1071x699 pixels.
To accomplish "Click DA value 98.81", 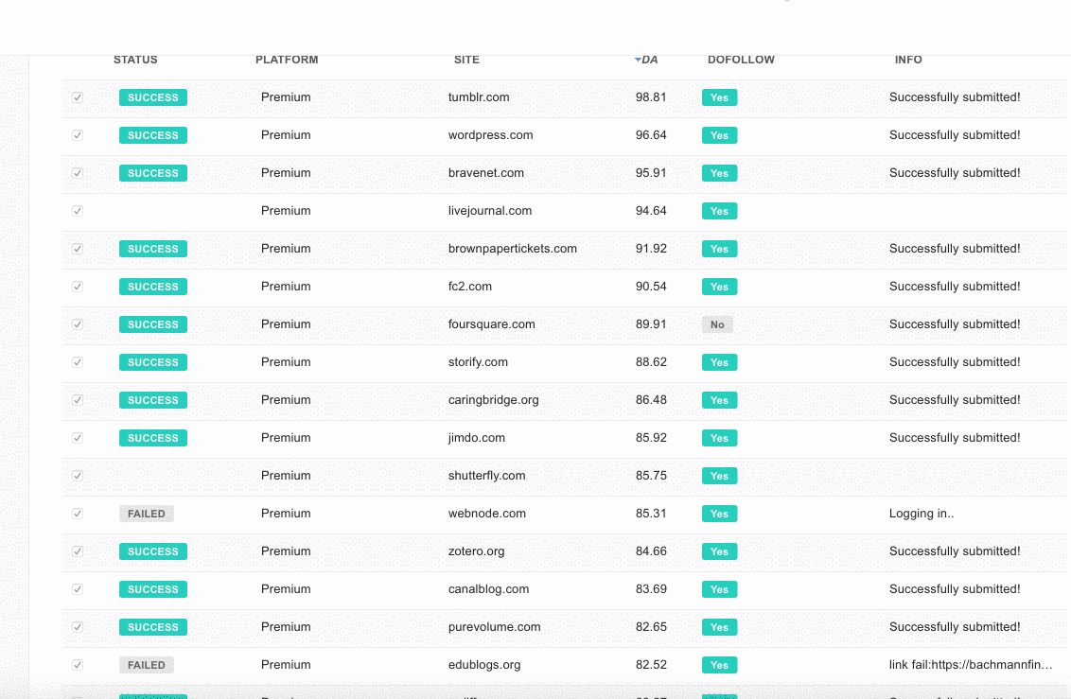I will pyautogui.click(x=651, y=96).
